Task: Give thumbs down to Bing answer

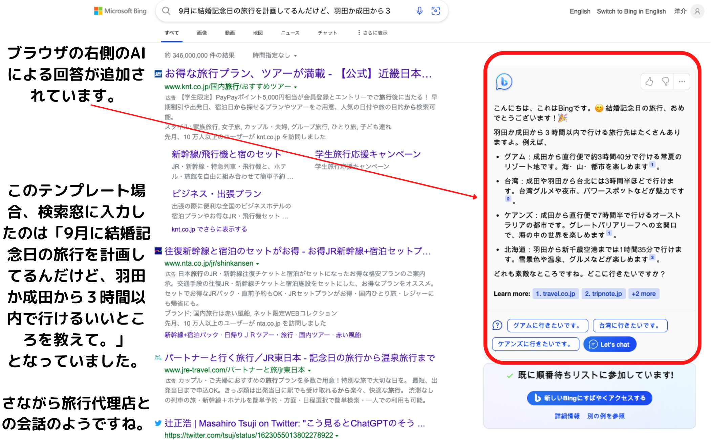Action: click(x=665, y=82)
